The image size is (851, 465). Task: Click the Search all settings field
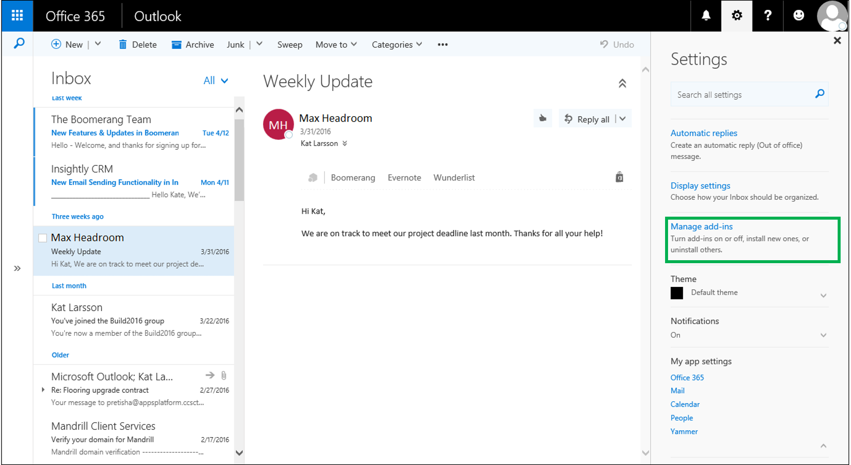749,94
